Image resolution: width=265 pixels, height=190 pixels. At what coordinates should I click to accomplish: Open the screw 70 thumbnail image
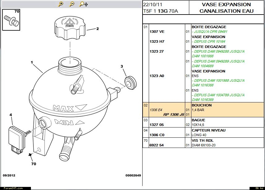click(11, 19)
